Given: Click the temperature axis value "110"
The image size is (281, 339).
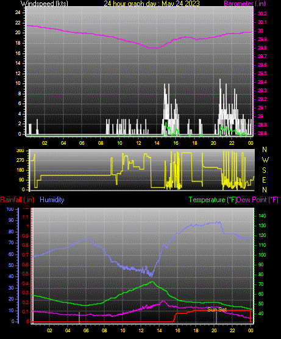Looking at the screenshot, I should pos(262,245).
